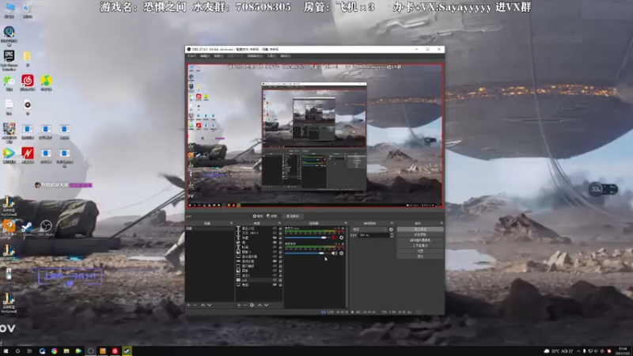Open settings gear of unmuted mixer track

tap(342, 253)
